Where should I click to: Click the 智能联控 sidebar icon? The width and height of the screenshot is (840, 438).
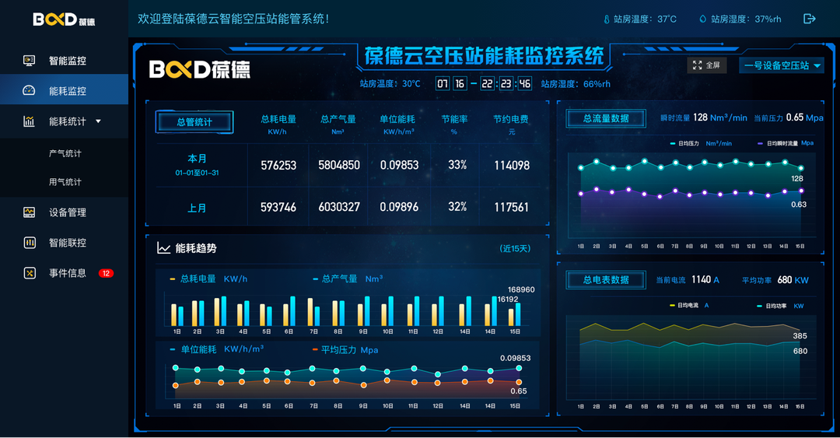point(30,243)
